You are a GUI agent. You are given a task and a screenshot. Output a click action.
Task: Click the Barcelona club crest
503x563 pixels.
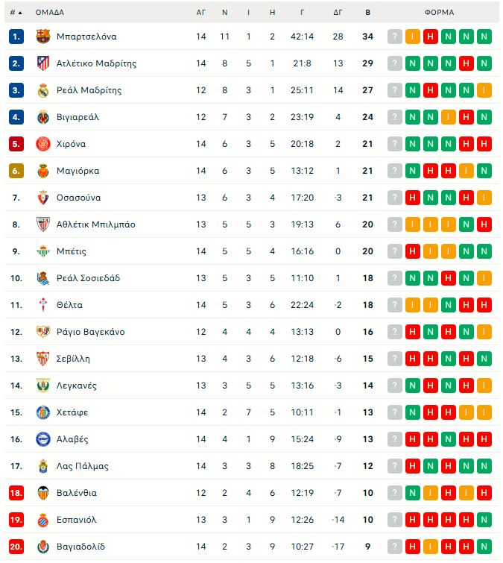42,37
